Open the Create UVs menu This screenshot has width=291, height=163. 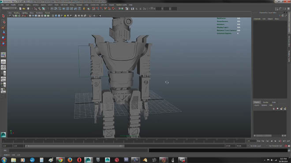(x=95, y=5)
